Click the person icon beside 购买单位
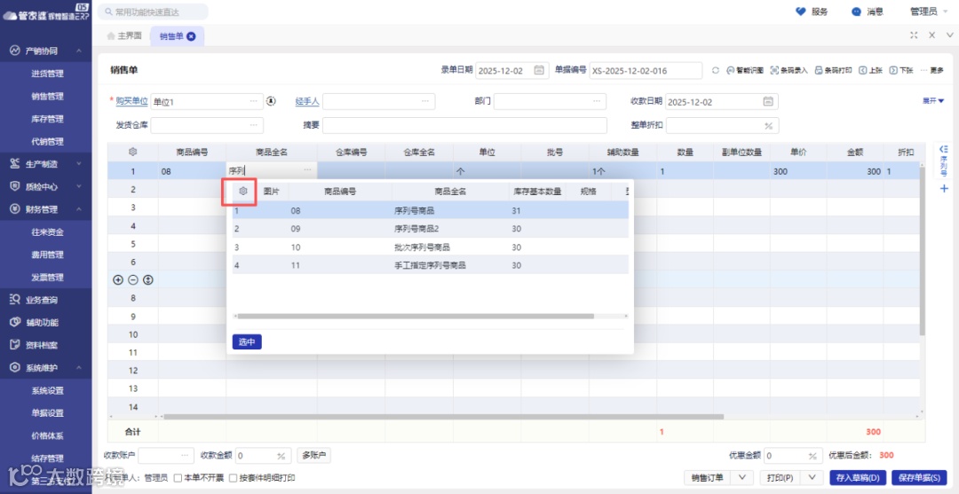 (272, 101)
